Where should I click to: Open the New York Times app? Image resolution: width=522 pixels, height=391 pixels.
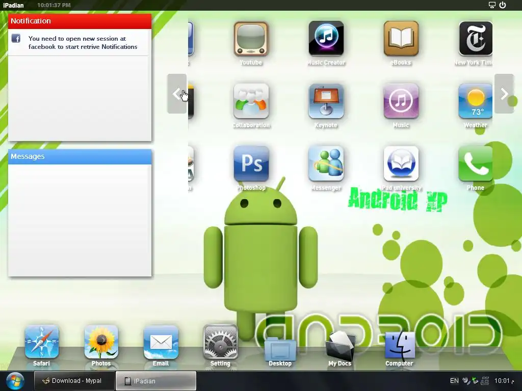(x=476, y=39)
